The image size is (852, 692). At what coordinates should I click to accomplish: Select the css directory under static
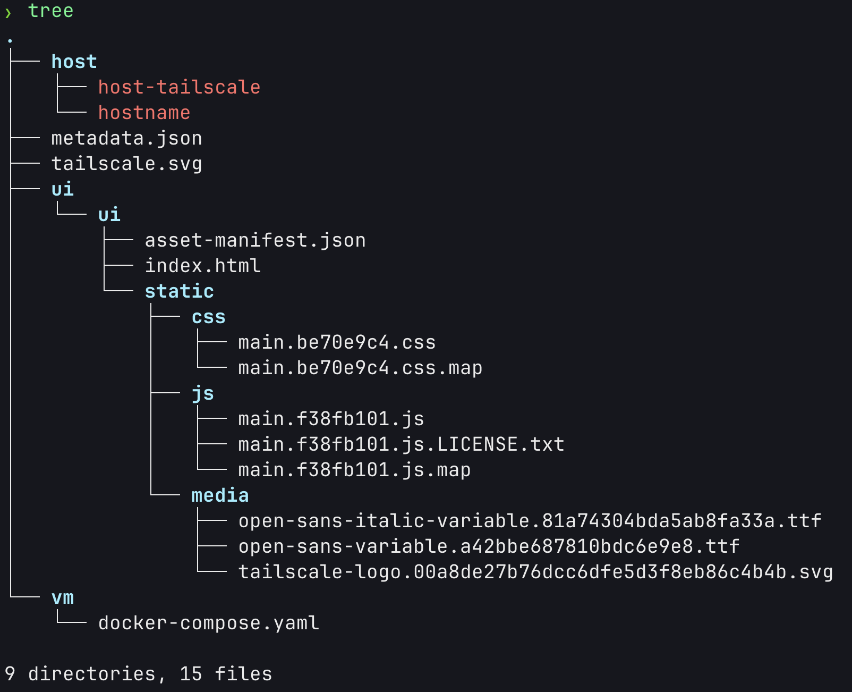[x=208, y=317]
